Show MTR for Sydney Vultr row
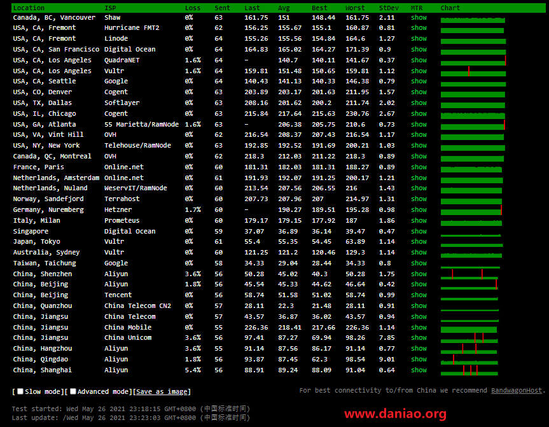 419,253
